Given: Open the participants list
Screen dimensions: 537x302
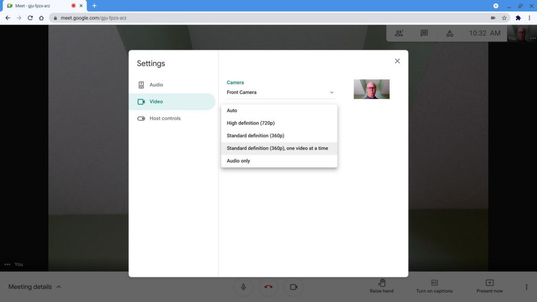Looking at the screenshot, I should point(399,33).
